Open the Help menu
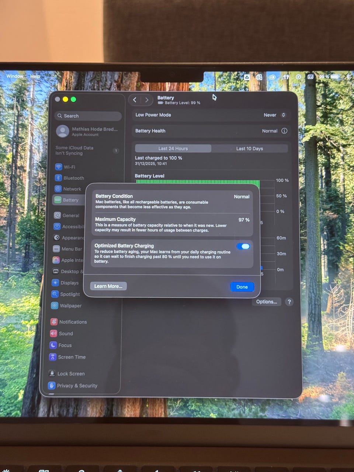 click(x=35, y=76)
